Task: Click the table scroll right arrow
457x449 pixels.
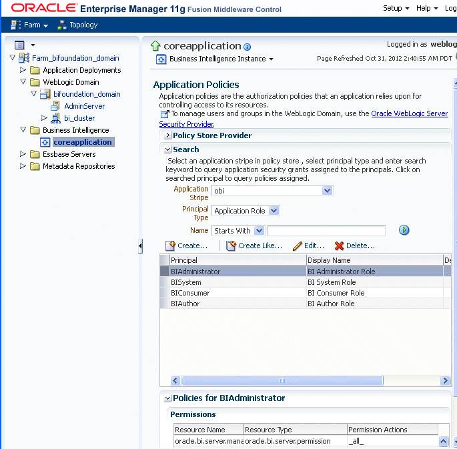Action: [445, 380]
